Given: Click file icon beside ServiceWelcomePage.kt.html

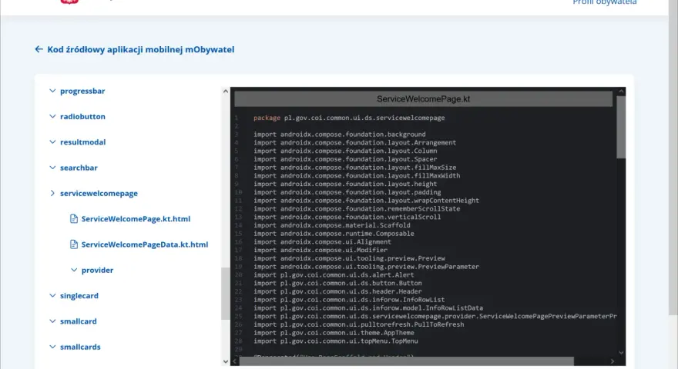Looking at the screenshot, I should point(74,219).
